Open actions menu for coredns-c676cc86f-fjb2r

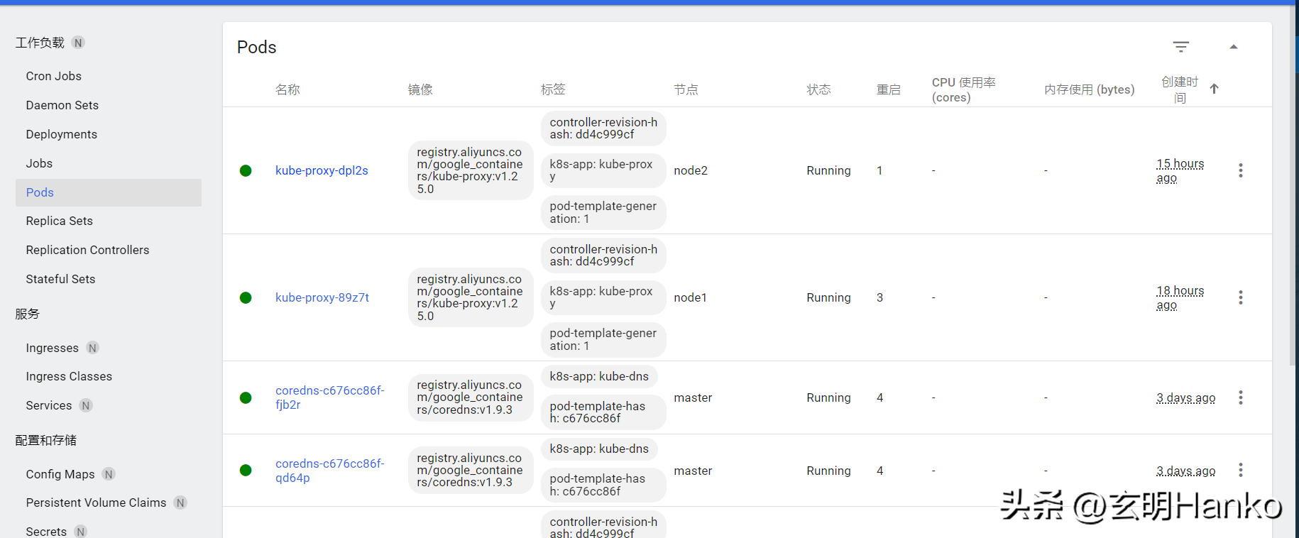click(1240, 397)
